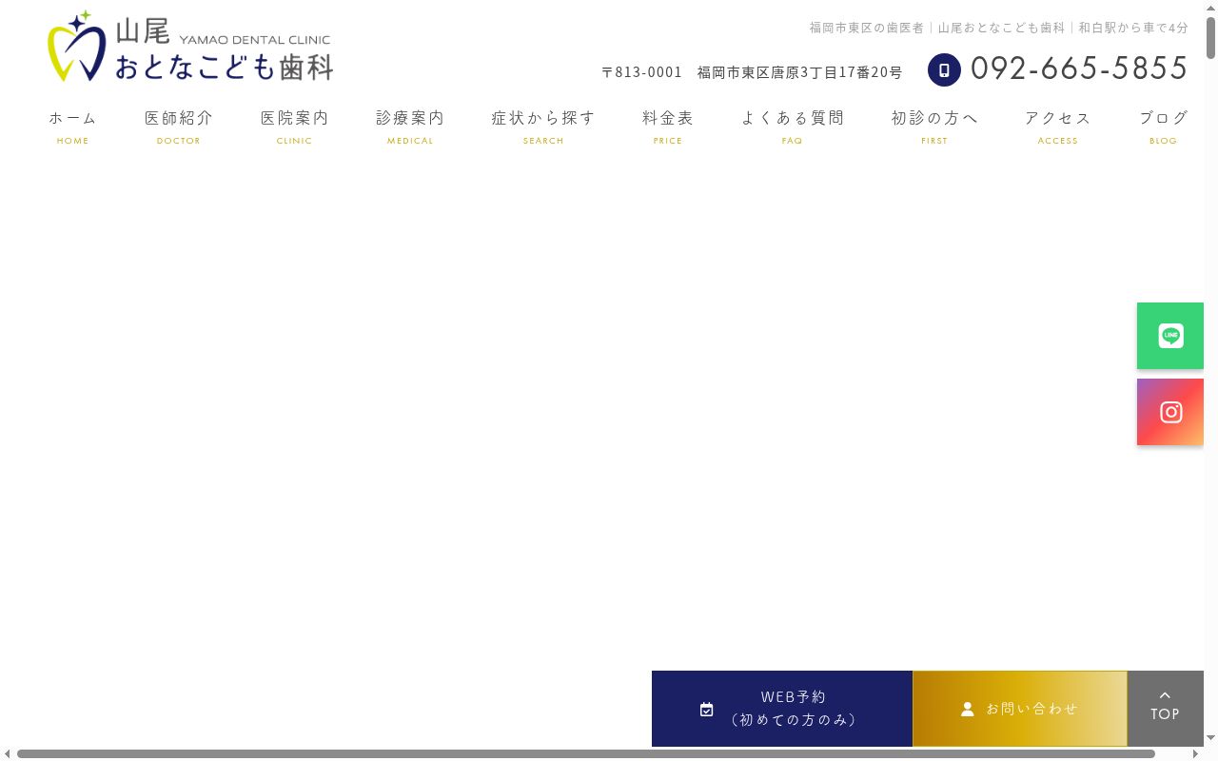The image size is (1218, 761).
Task: Click the horizontal scrollbar thumb
Action: 586,754
